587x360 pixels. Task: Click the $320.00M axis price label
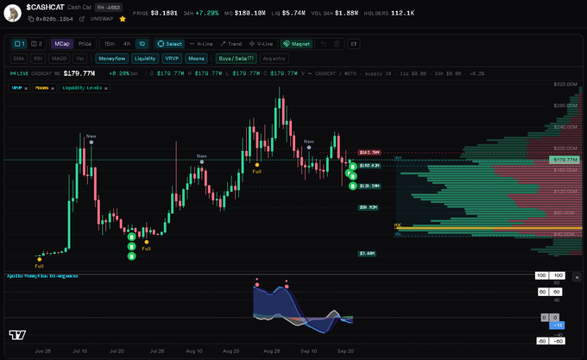click(x=565, y=85)
